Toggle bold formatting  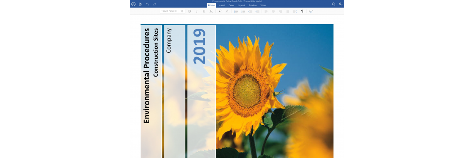click(190, 11)
